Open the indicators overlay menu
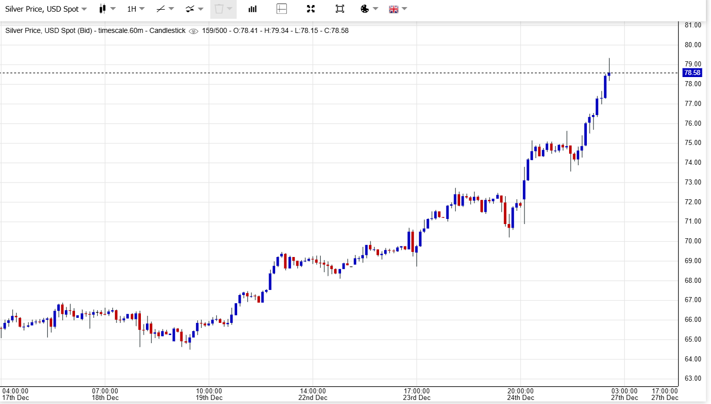The image size is (711, 404). click(194, 9)
